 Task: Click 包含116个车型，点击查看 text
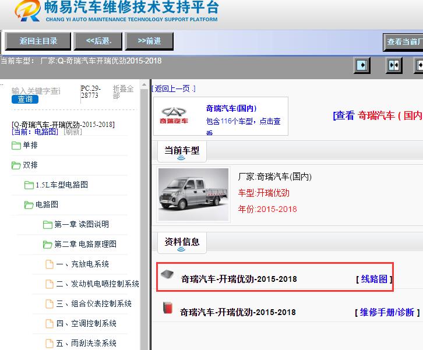tap(244, 126)
